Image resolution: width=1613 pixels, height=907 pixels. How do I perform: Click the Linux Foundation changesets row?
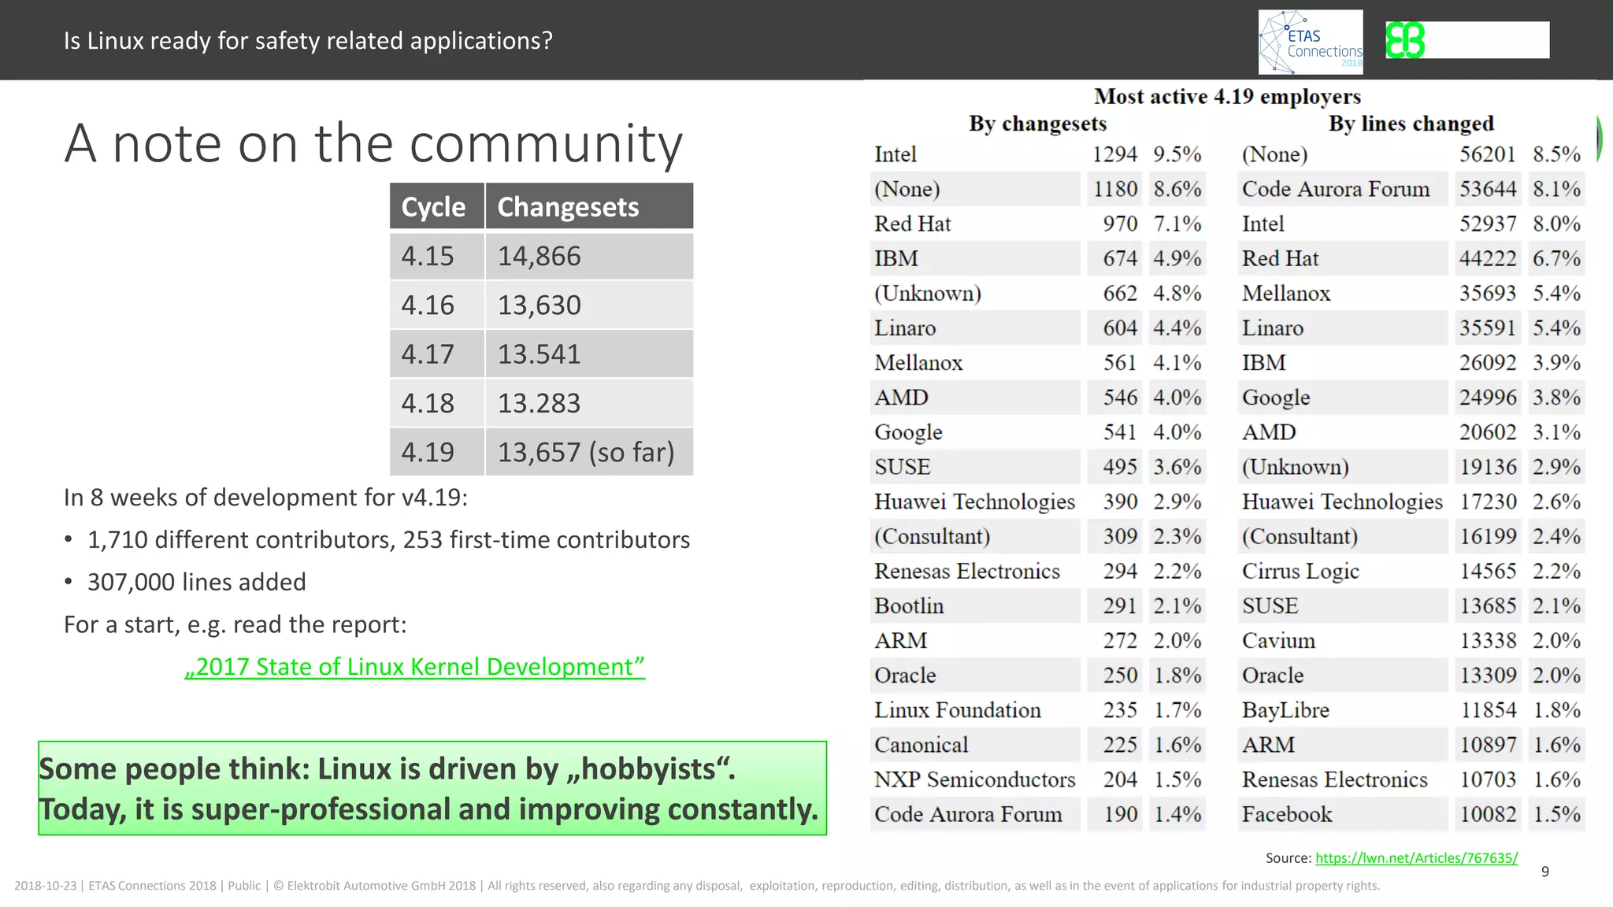point(958,710)
